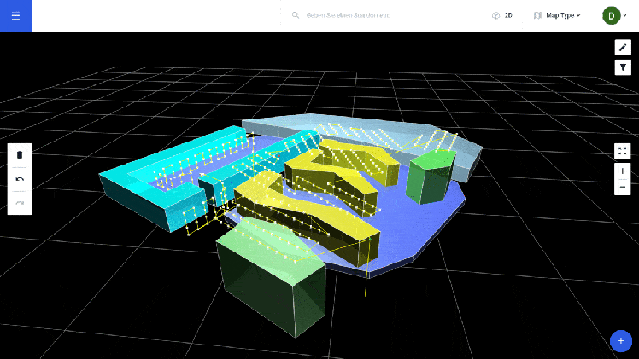Viewport: 639px width, 359px height.
Task: Zoom in with the plus button
Action: point(623,171)
